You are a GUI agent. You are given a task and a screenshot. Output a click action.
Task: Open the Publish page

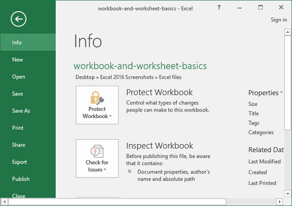(28, 179)
